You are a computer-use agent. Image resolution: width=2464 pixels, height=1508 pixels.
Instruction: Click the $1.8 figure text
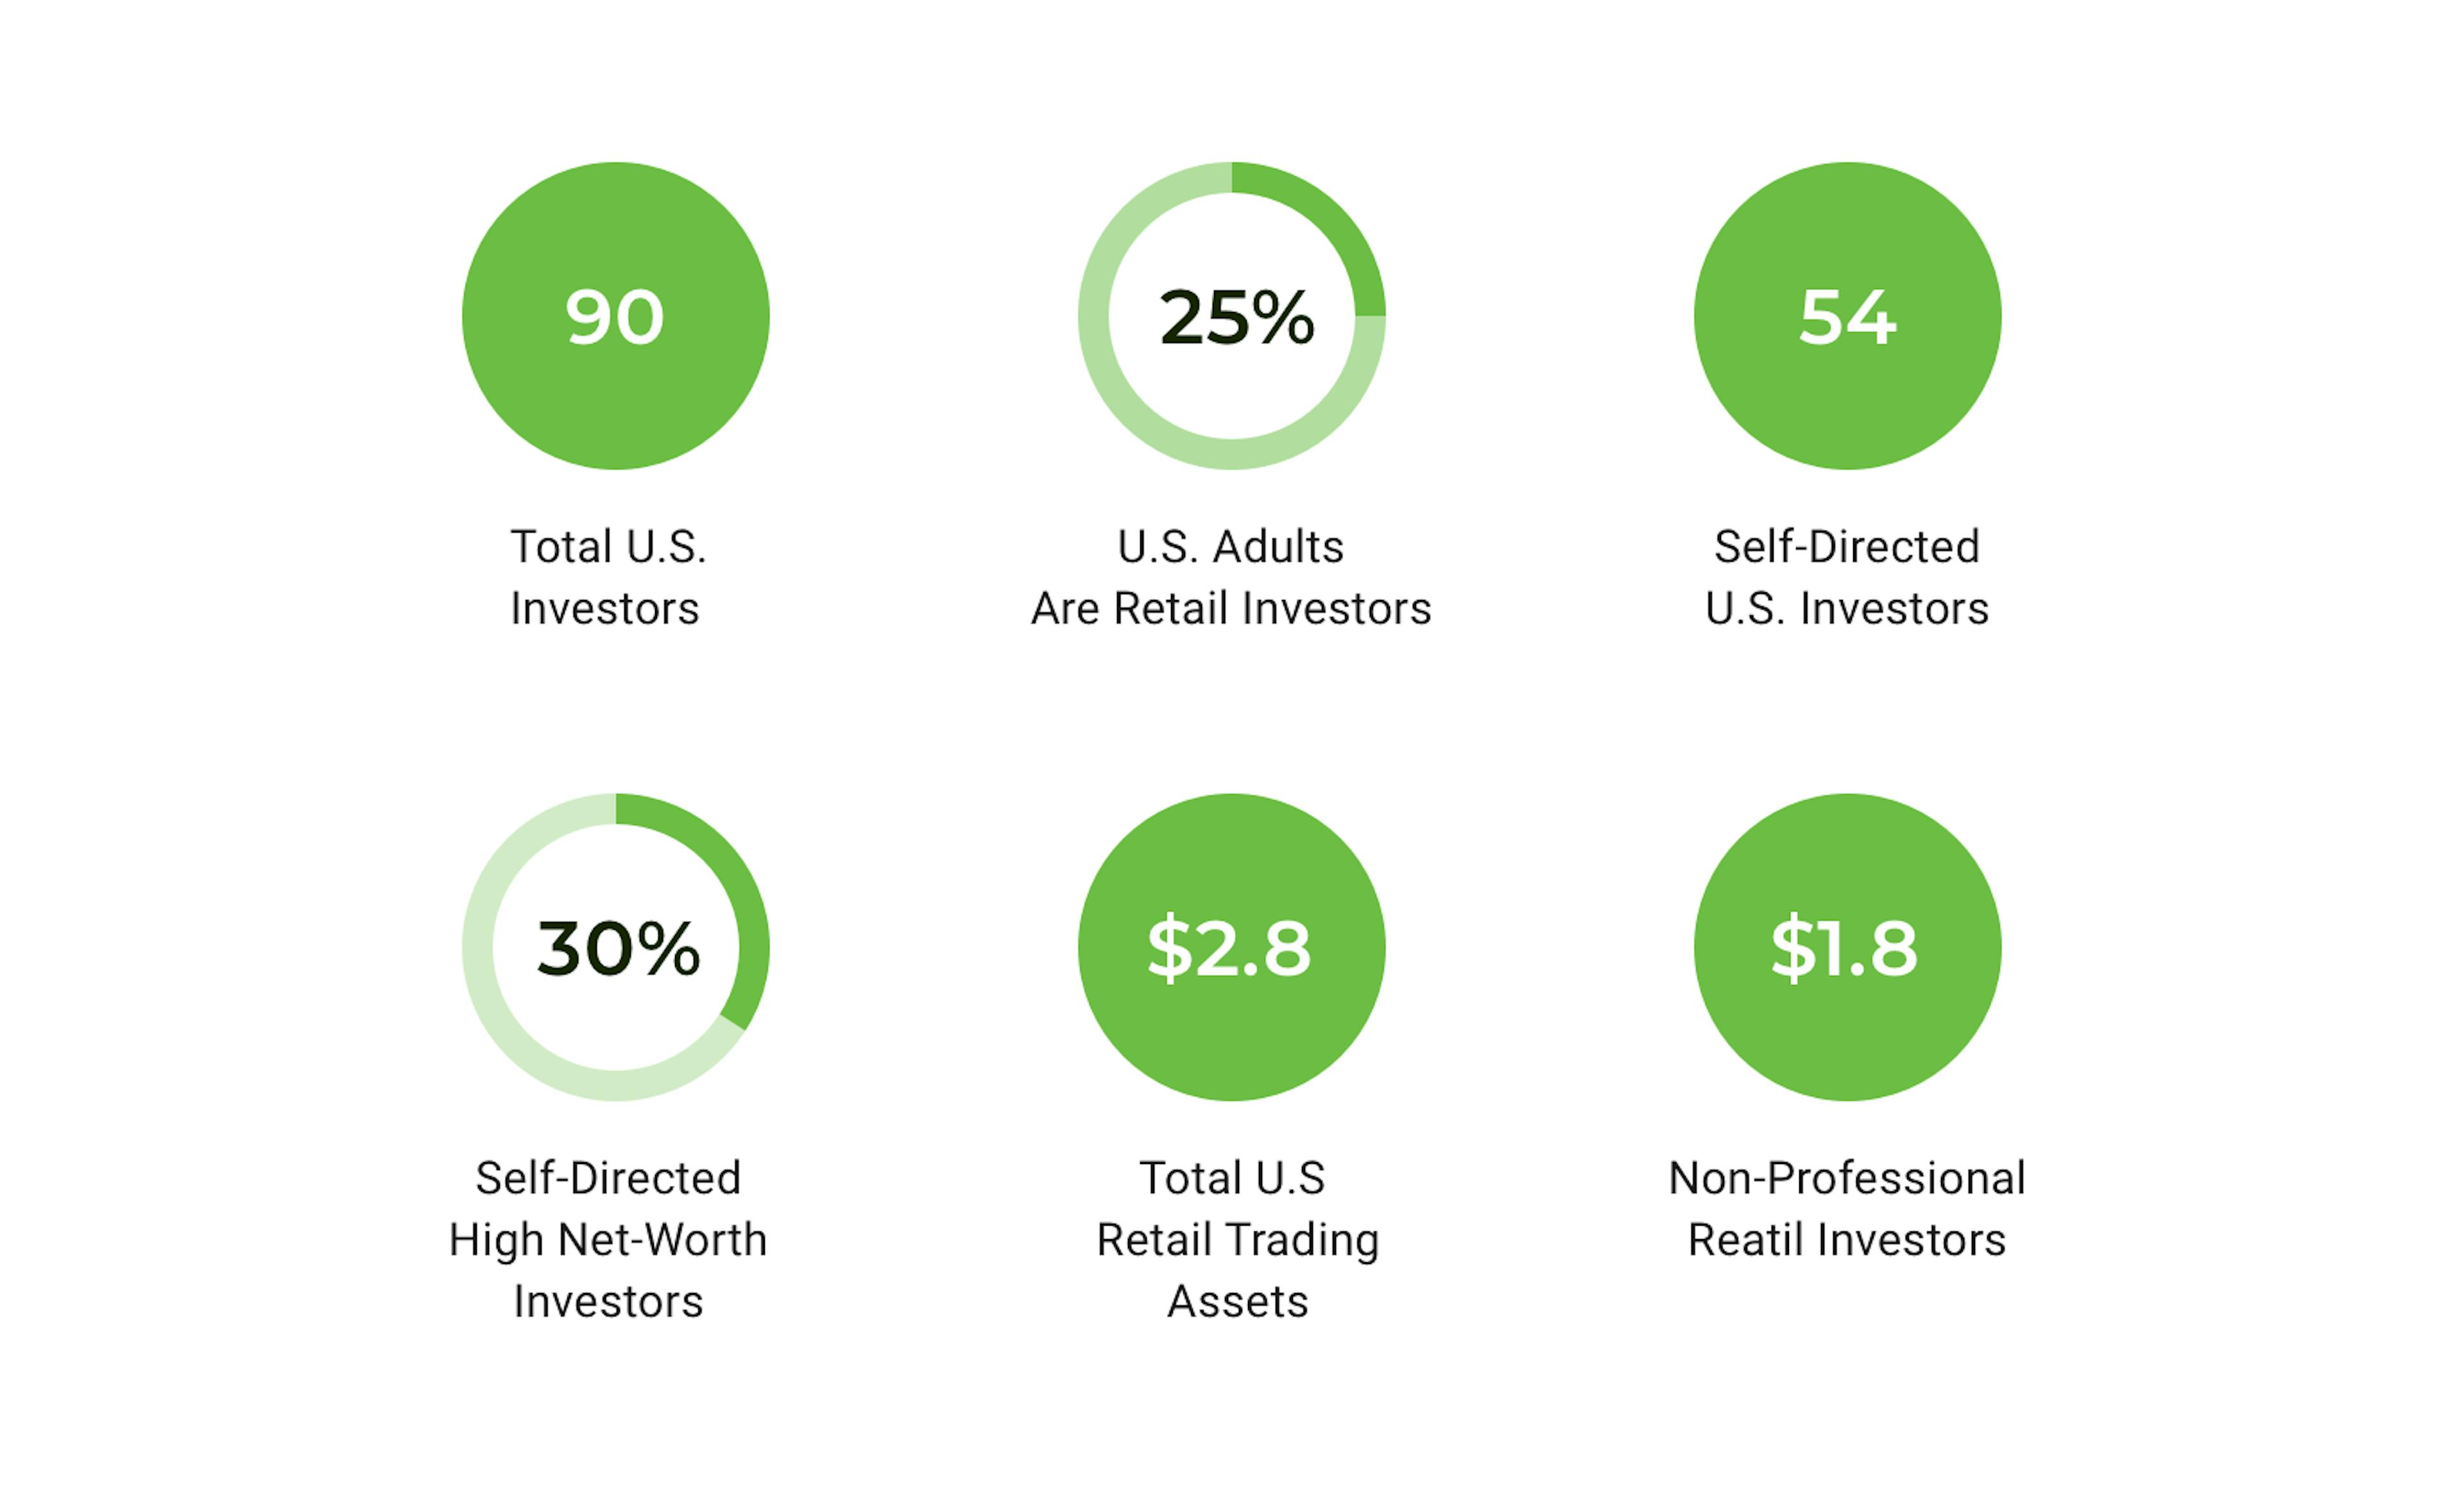point(1845,948)
